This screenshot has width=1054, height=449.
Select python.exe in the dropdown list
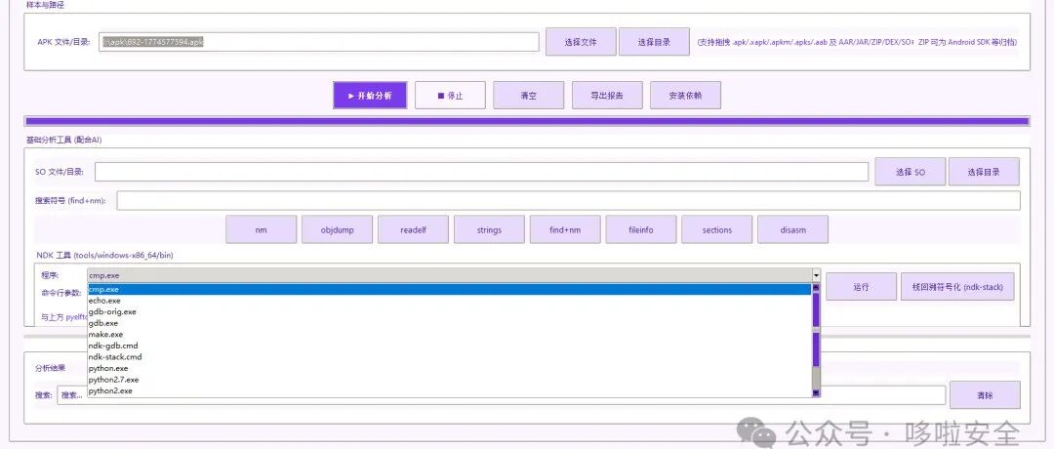[x=449, y=368]
